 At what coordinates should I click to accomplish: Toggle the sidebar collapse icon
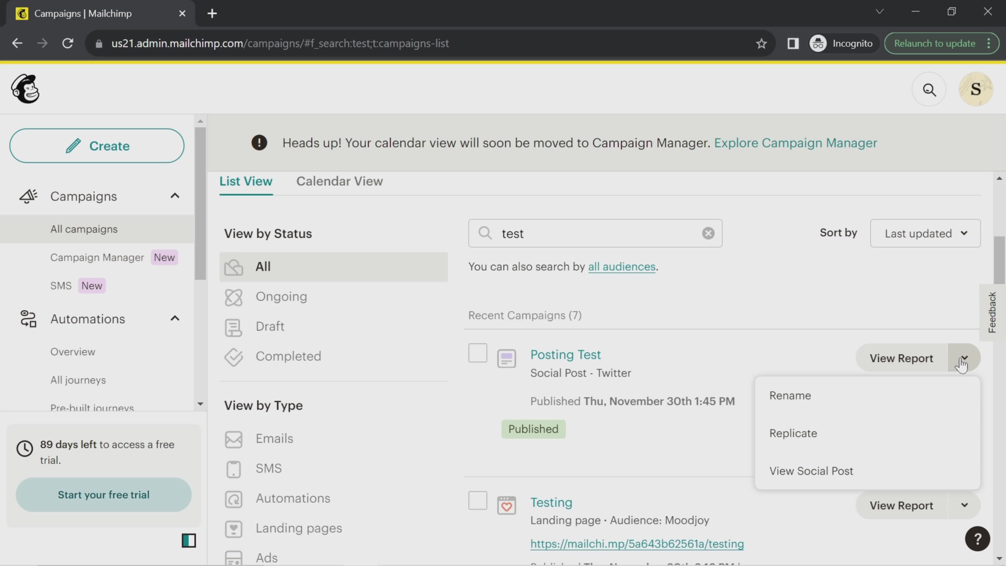click(x=189, y=541)
